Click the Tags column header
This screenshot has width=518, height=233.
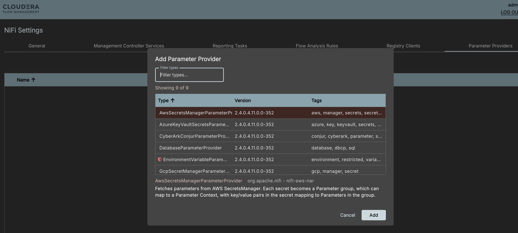[317, 101]
